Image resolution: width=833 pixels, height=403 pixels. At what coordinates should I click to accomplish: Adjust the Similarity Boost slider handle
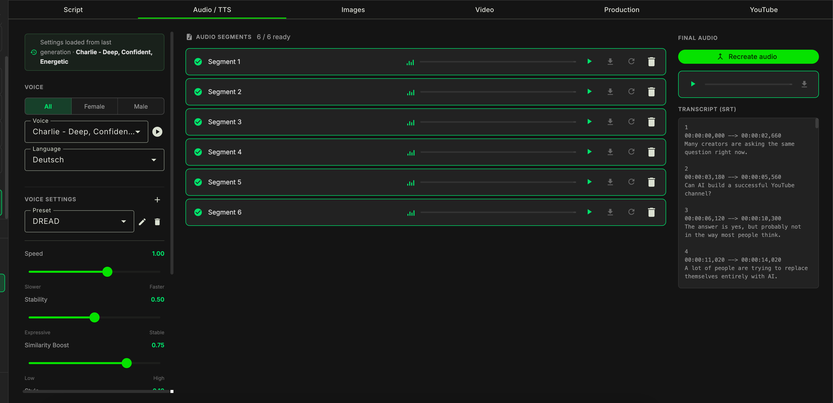point(127,363)
